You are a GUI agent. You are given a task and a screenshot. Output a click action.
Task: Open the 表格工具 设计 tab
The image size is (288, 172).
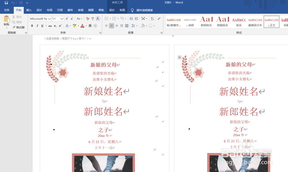pos(112,9)
